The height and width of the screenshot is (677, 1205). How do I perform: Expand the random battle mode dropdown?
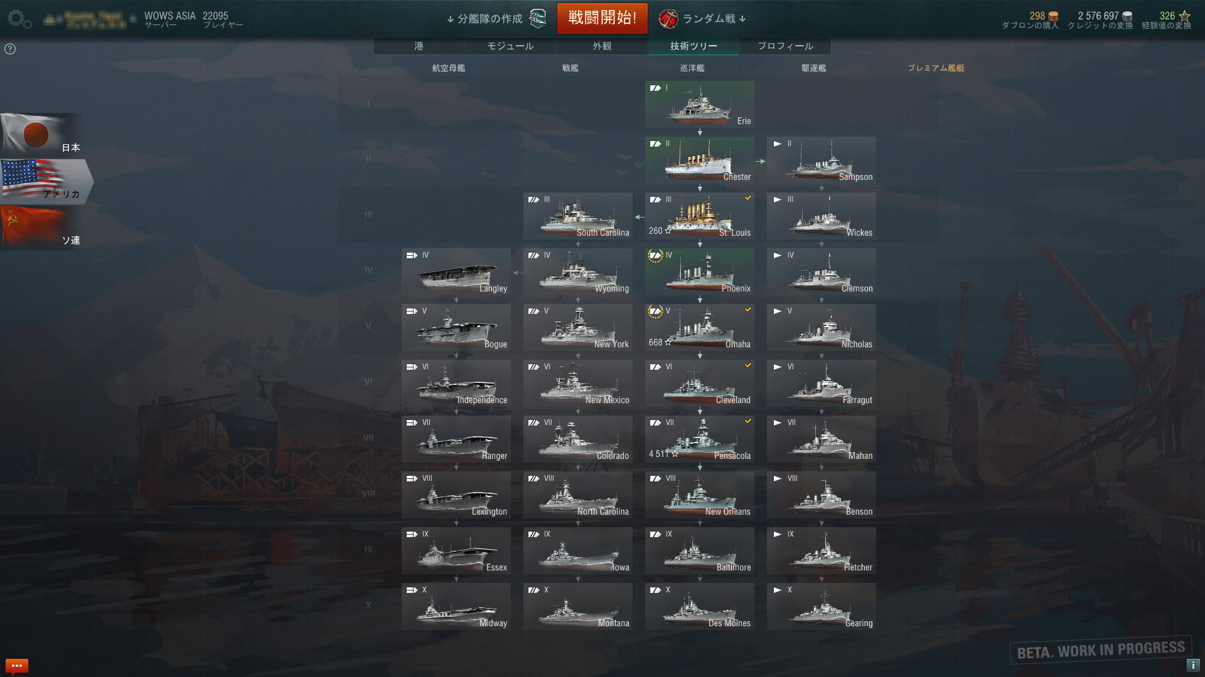click(x=702, y=19)
